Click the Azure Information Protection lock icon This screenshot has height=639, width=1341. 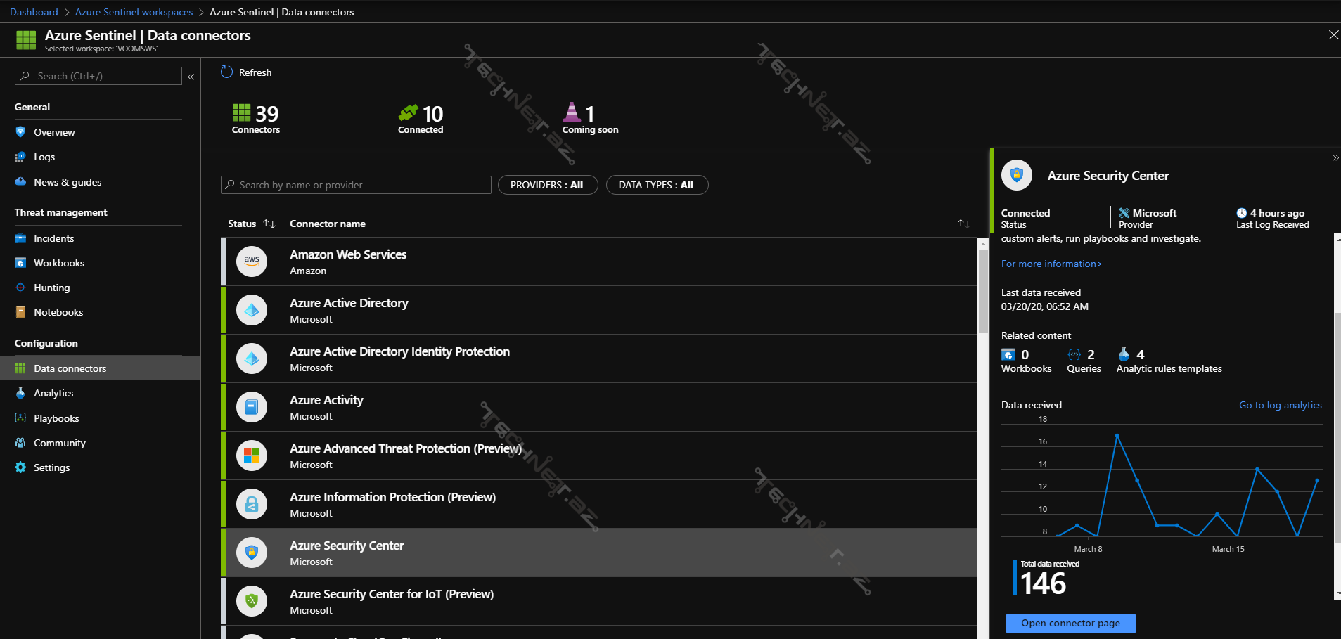click(252, 504)
